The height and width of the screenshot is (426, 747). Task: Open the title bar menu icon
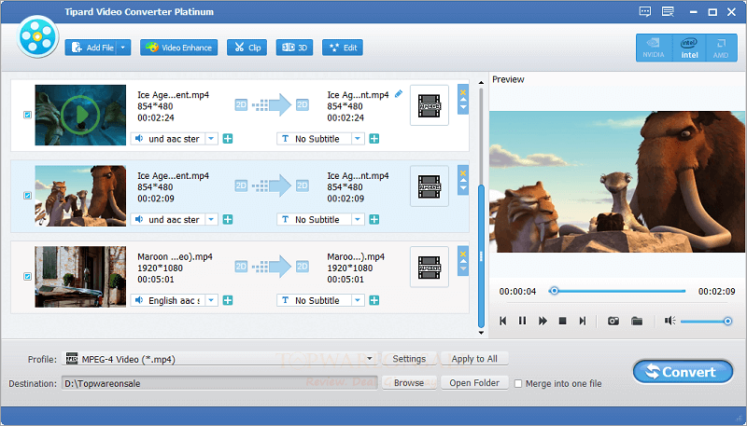click(x=668, y=12)
